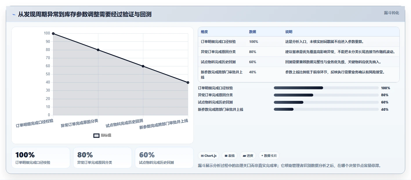411x180 pixels.
Task: Select the title 从发现周期异常到库存参数调整需要经过验证与回测
Action: point(85,14)
